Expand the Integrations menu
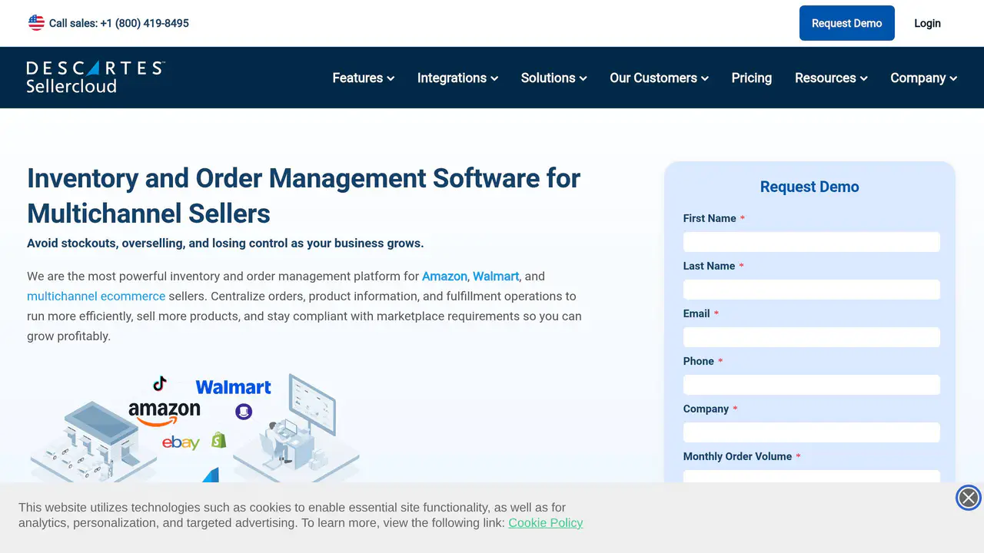Viewport: 984px width, 553px height. pyautogui.click(x=457, y=78)
